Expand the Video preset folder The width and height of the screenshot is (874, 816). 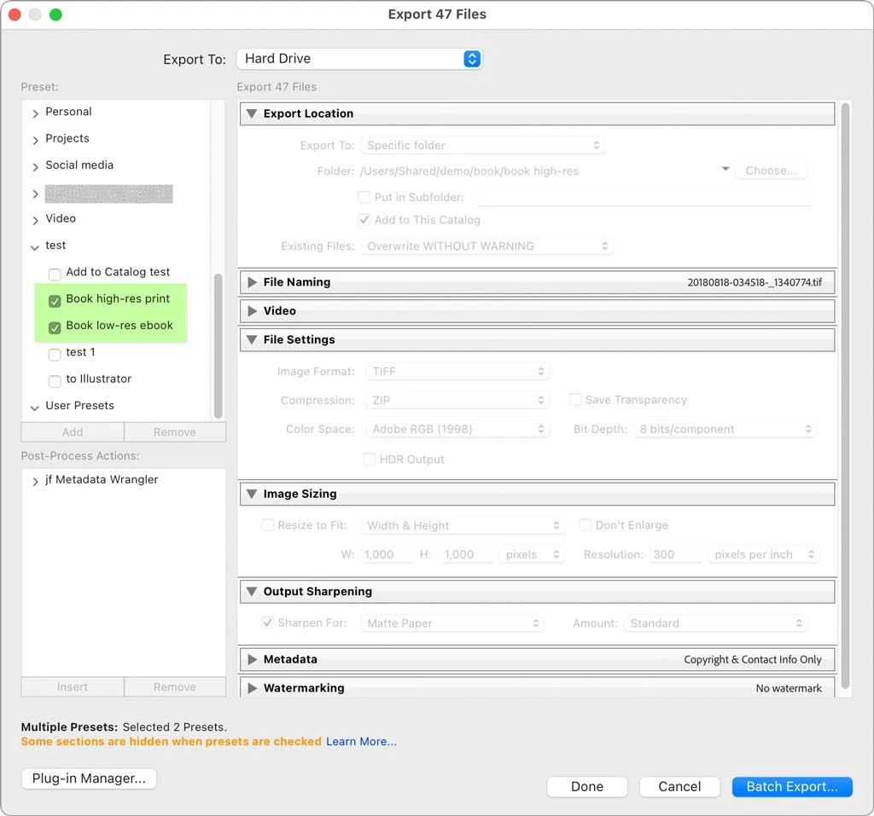pos(35,221)
